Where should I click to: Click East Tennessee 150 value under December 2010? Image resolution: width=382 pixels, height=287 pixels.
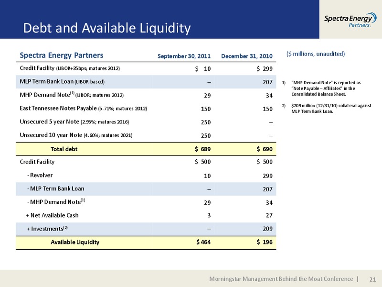(x=267, y=109)
